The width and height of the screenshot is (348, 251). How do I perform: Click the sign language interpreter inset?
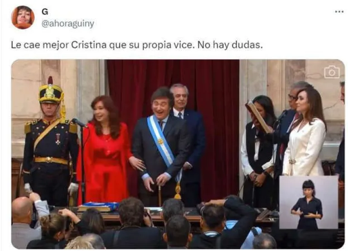coord(309,202)
